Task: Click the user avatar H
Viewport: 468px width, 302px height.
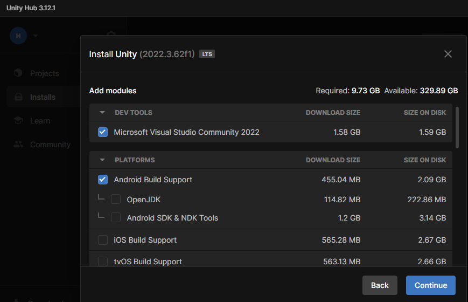Action: click(18, 36)
